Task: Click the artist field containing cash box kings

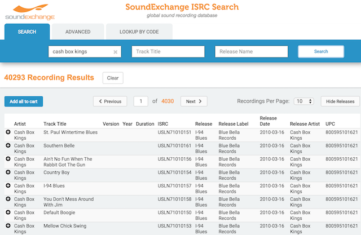Action: (x=85, y=51)
